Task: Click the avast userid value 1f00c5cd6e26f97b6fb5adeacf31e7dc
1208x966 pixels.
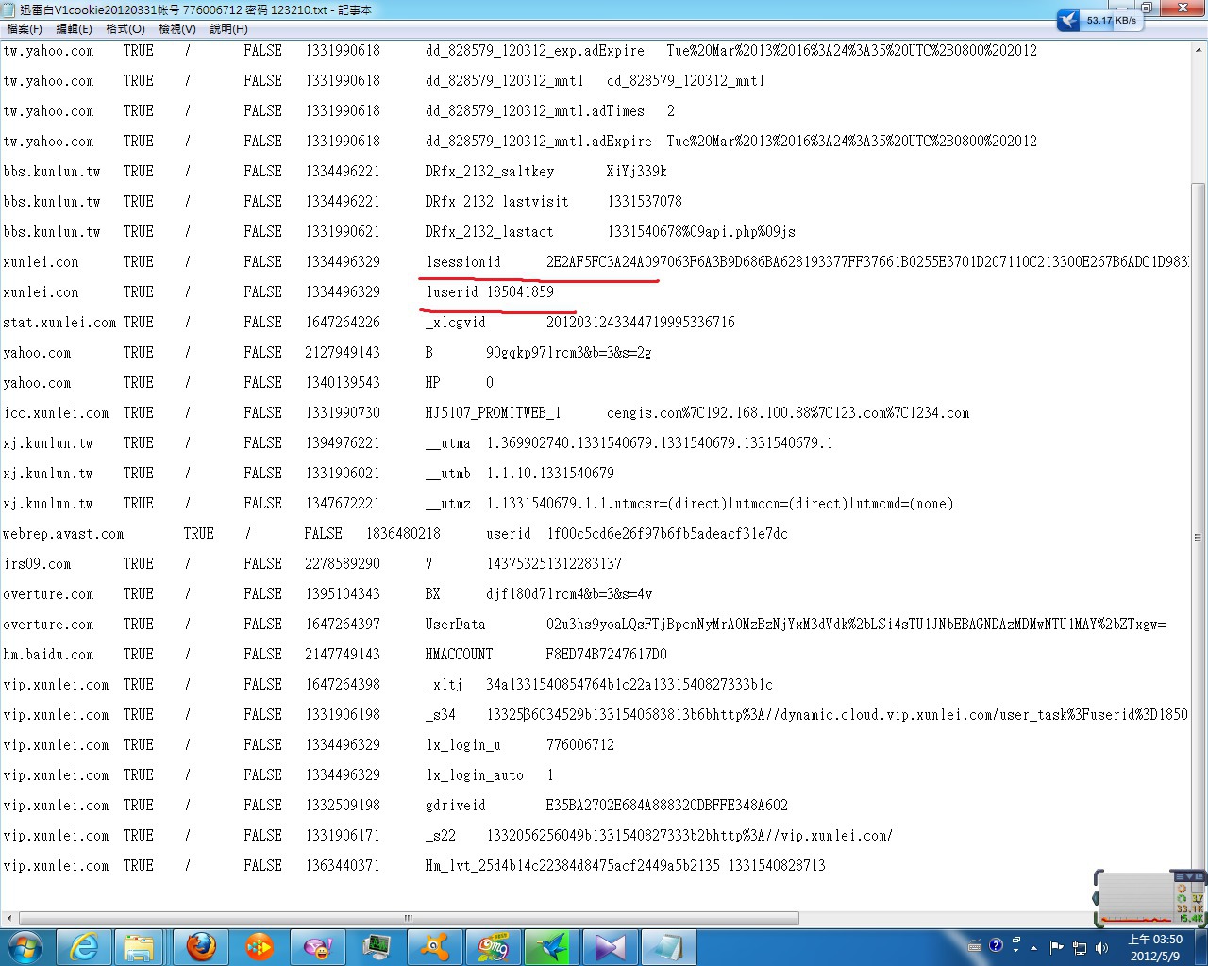Action: [667, 534]
